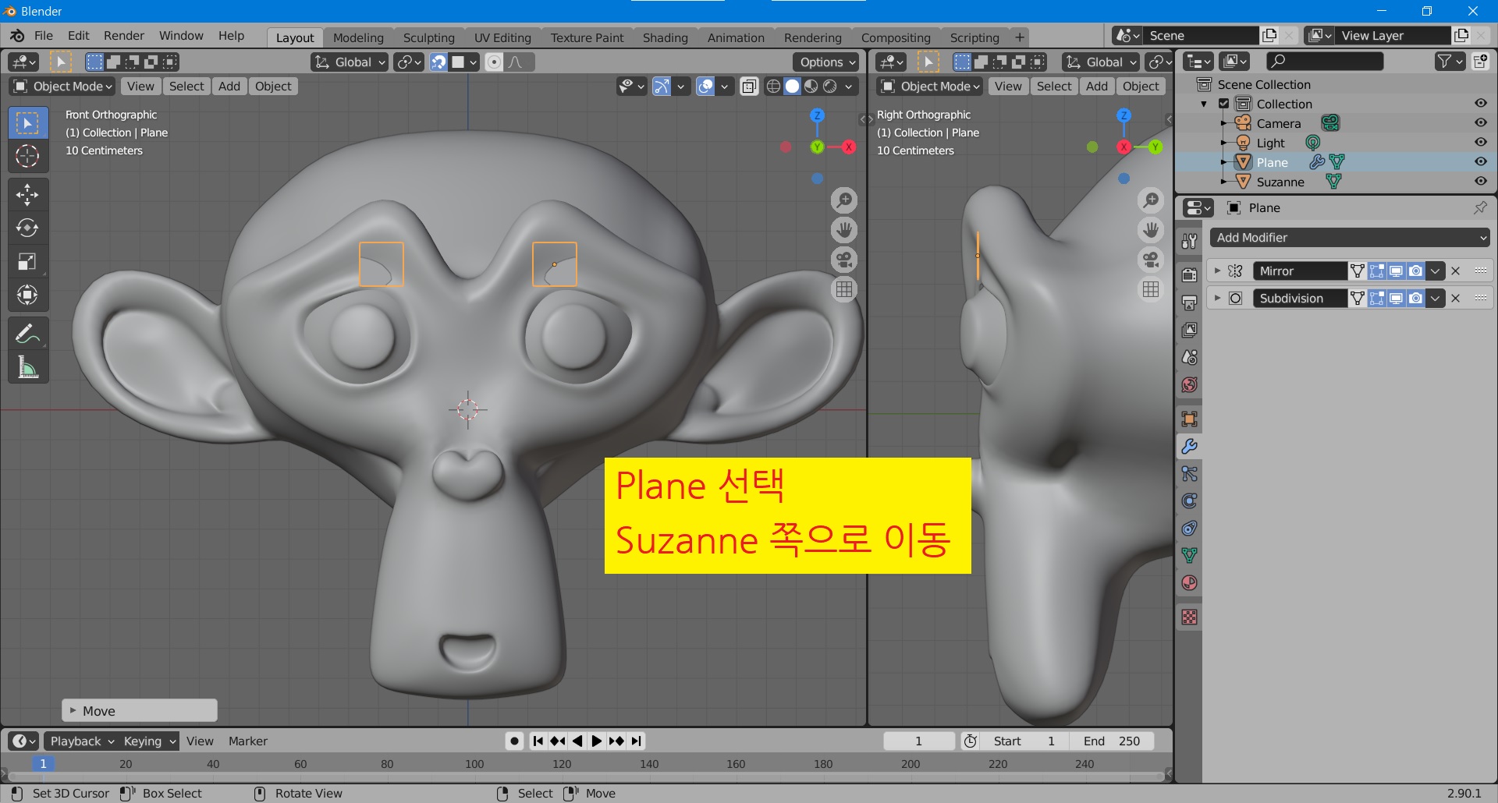
Task: Toggle Mirror modifier render visibility
Action: [x=1415, y=271]
